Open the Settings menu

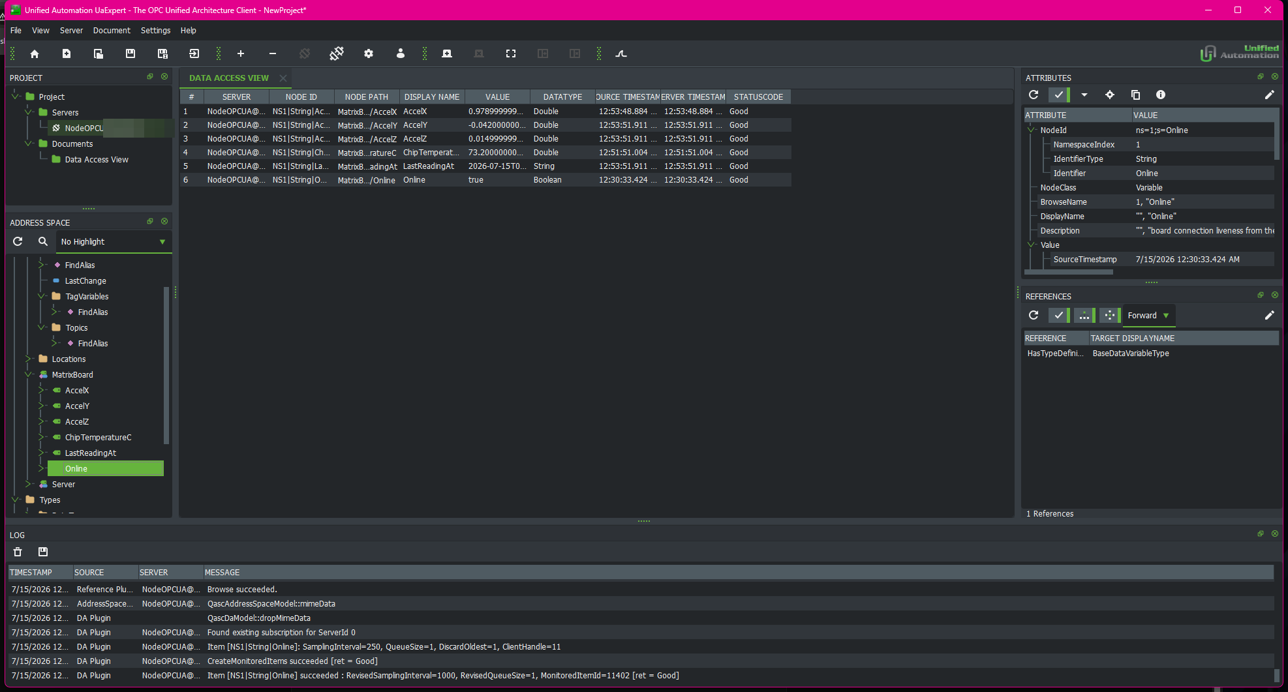coord(155,31)
